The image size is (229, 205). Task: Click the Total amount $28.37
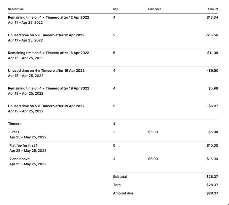coord(212,185)
